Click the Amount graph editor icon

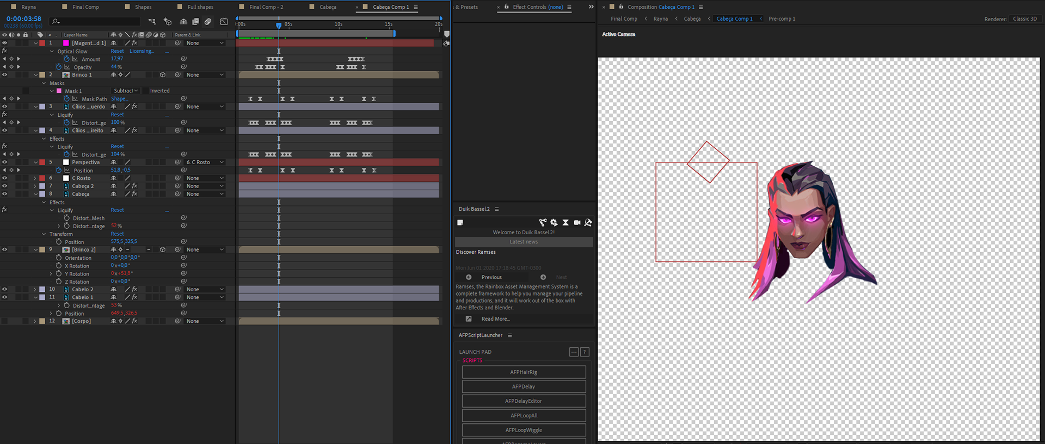tap(75, 59)
